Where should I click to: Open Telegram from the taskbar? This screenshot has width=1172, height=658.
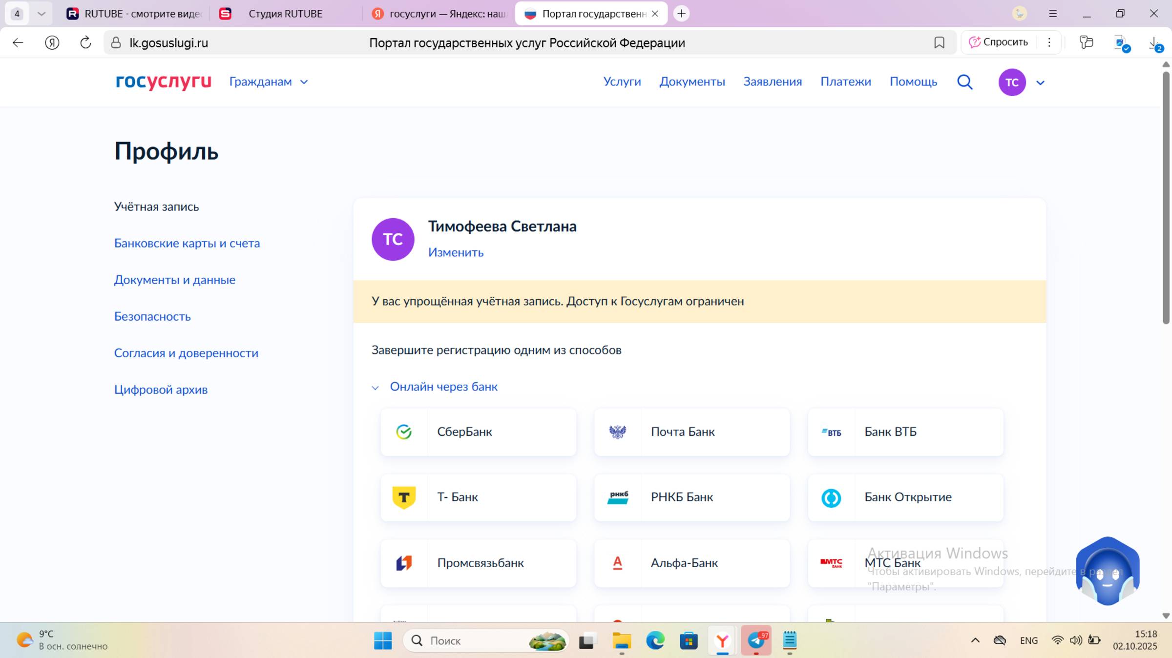(x=756, y=640)
